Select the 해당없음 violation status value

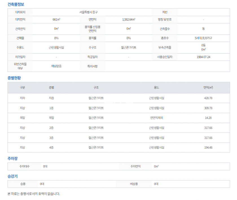coord(56,66)
